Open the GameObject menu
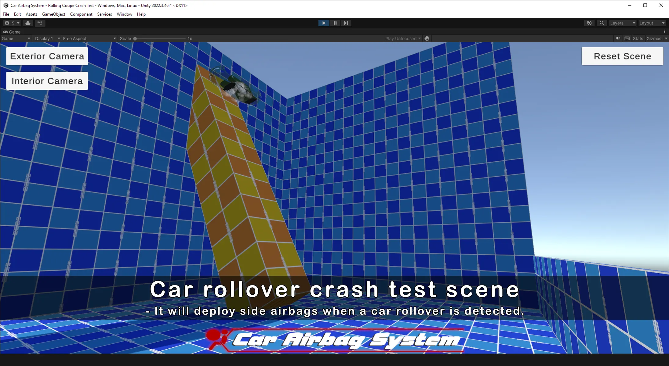The height and width of the screenshot is (366, 669). pos(53,14)
